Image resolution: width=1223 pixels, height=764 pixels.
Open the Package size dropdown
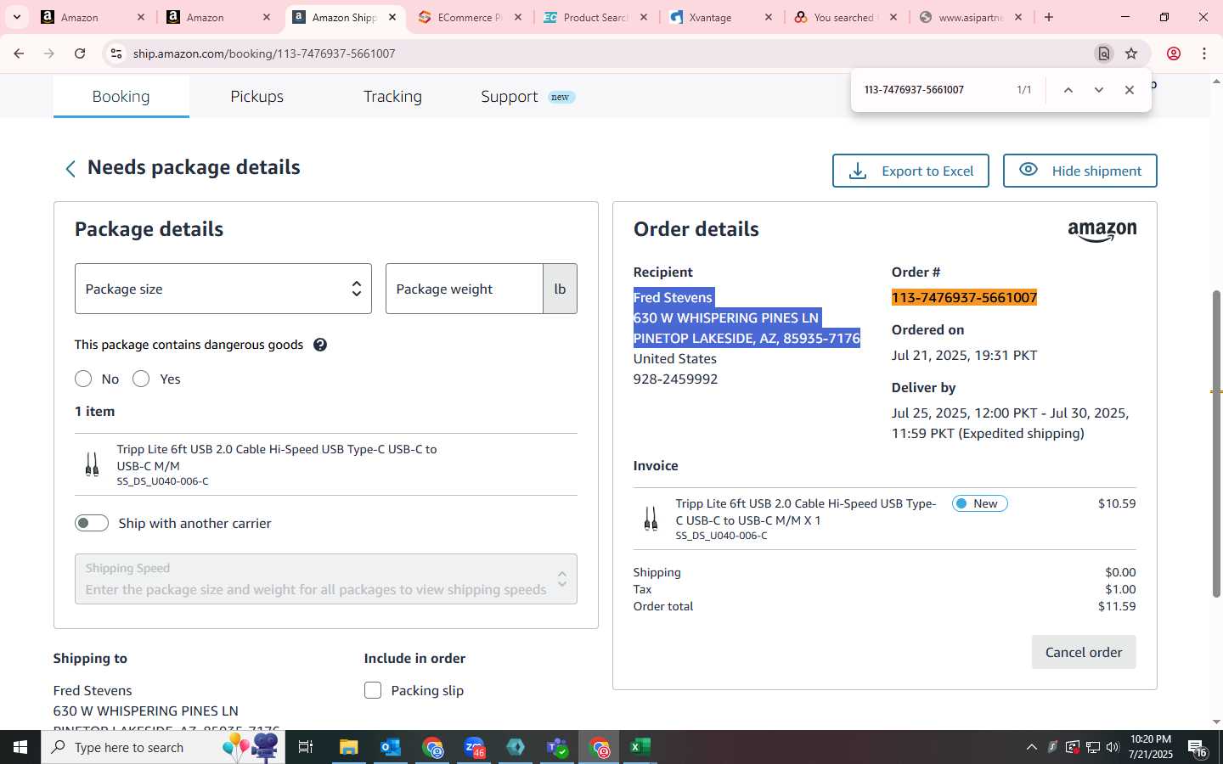(x=223, y=289)
